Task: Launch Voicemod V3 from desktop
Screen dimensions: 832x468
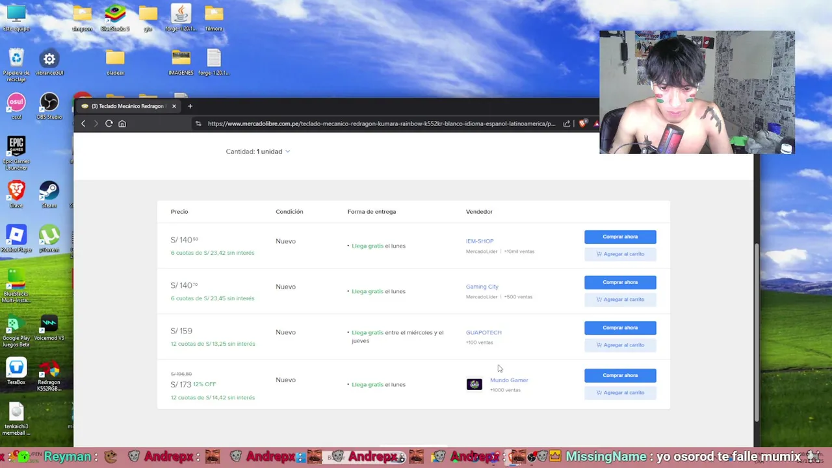Action: point(49,328)
